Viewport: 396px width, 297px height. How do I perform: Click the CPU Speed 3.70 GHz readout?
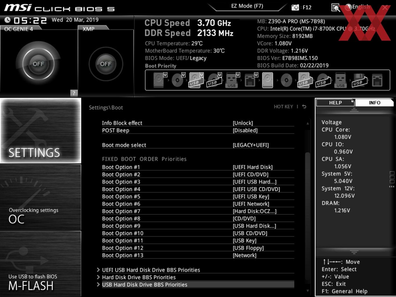coord(188,23)
